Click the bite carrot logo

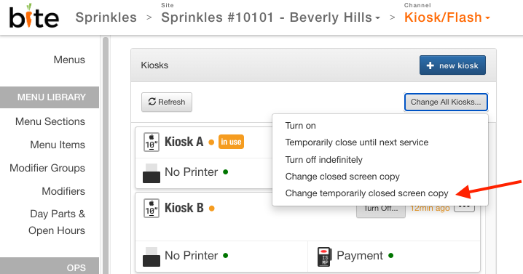coord(34,16)
